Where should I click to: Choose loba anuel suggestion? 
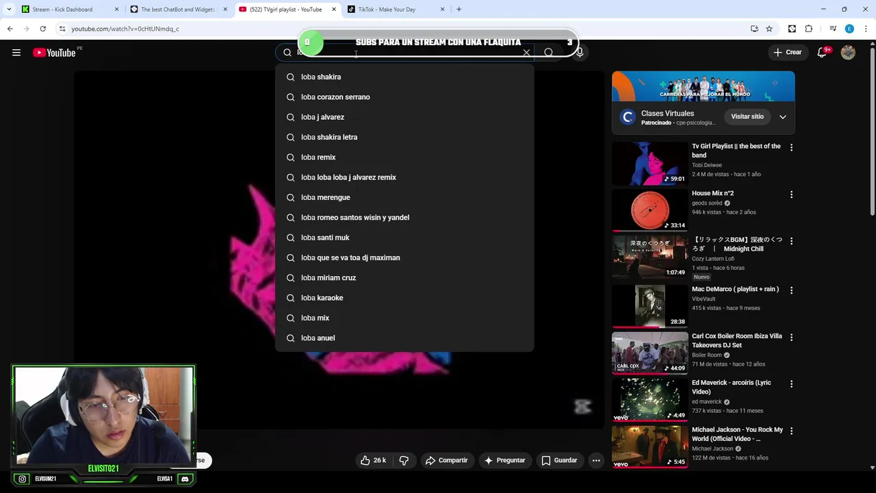coord(404,338)
